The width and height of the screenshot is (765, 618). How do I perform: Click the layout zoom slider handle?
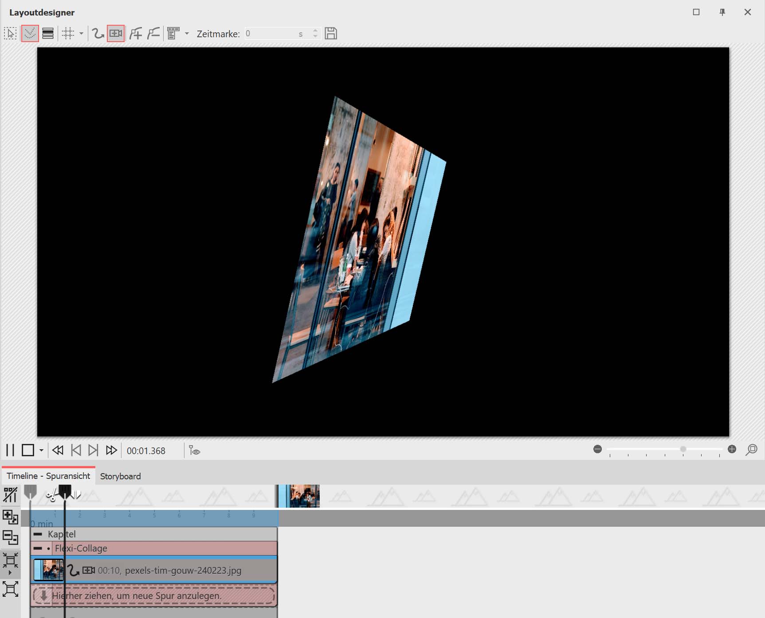pos(683,449)
